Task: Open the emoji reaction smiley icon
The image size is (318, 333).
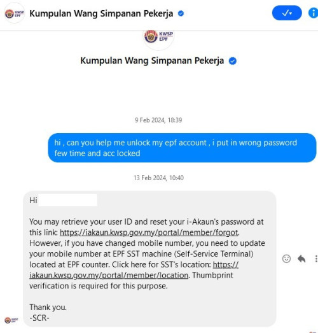Action: [286, 259]
